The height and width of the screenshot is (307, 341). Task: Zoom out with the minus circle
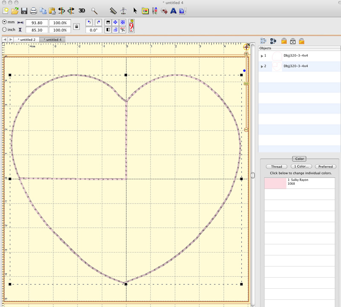tap(246, 130)
